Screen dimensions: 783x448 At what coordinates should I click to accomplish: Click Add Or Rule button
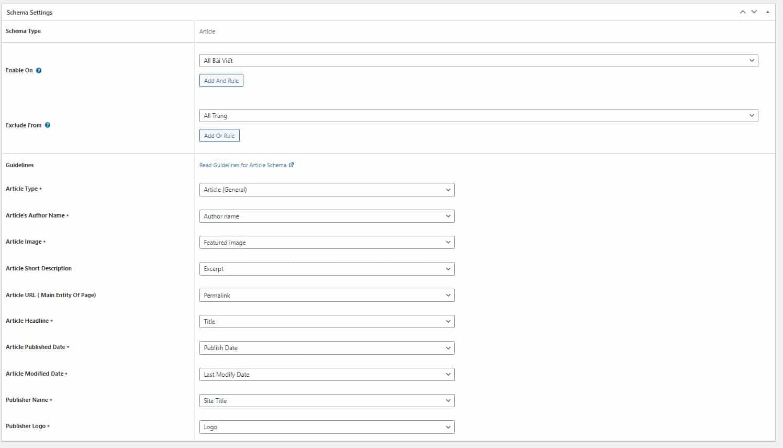pyautogui.click(x=219, y=136)
